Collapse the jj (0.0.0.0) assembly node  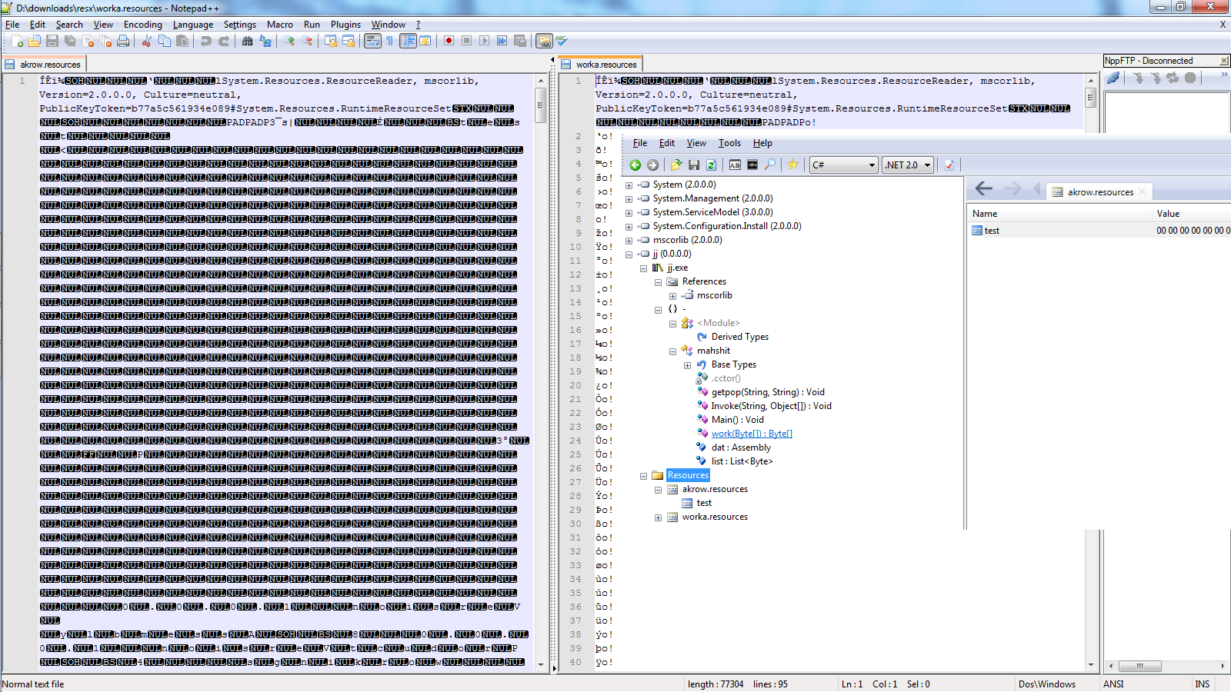point(629,255)
